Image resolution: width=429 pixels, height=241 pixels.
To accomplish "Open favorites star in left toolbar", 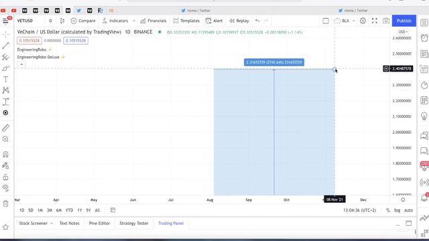I will (x=5, y=227).
